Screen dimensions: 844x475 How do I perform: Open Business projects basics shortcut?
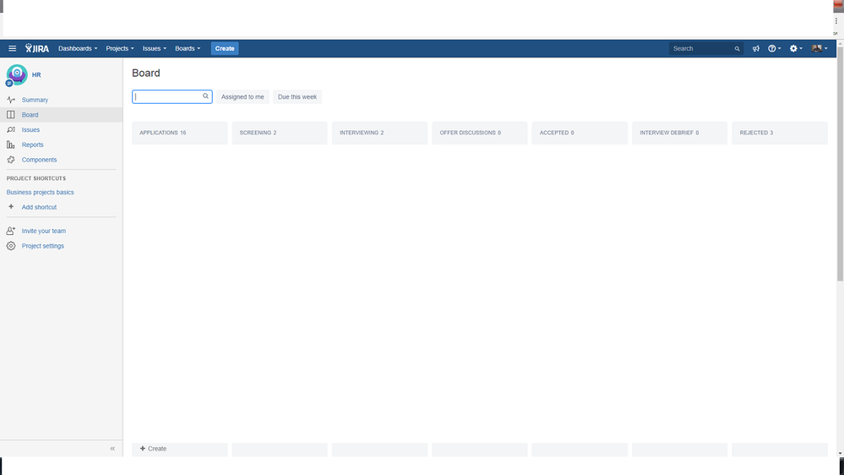[x=41, y=192]
